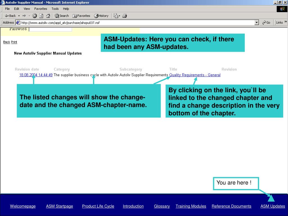Open Reference Documents footer link
The image size is (288, 216).
(231, 206)
